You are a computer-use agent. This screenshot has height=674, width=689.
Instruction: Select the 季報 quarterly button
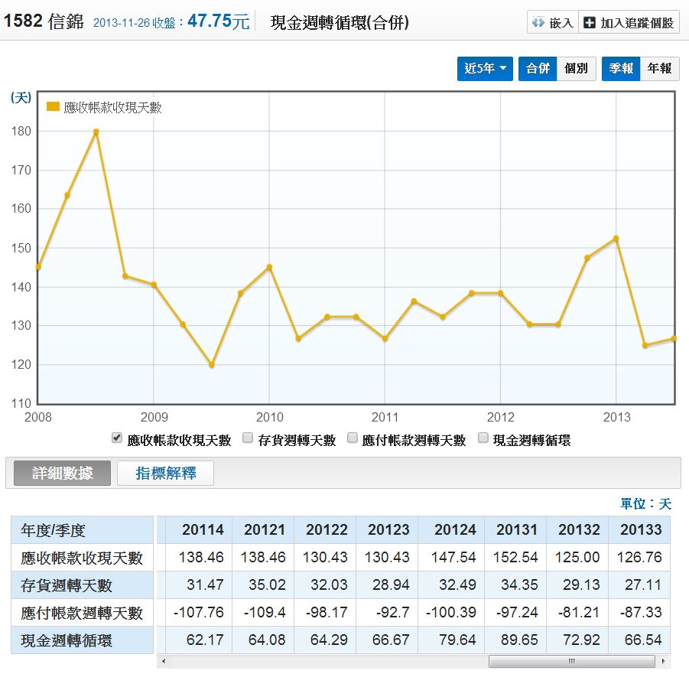pos(620,68)
